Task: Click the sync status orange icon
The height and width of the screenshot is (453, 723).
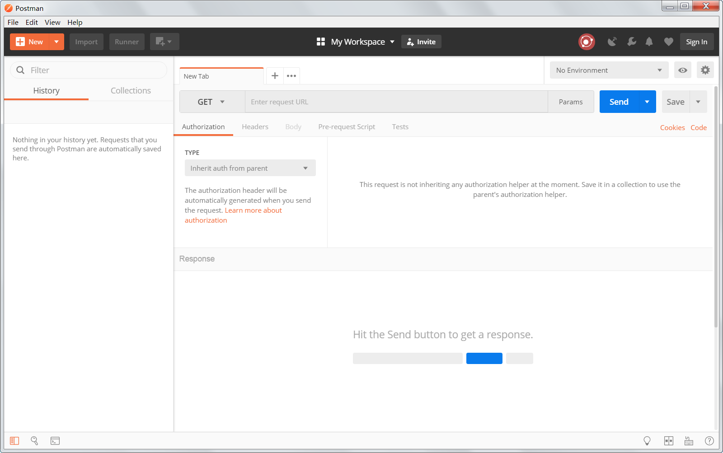Action: coord(587,42)
